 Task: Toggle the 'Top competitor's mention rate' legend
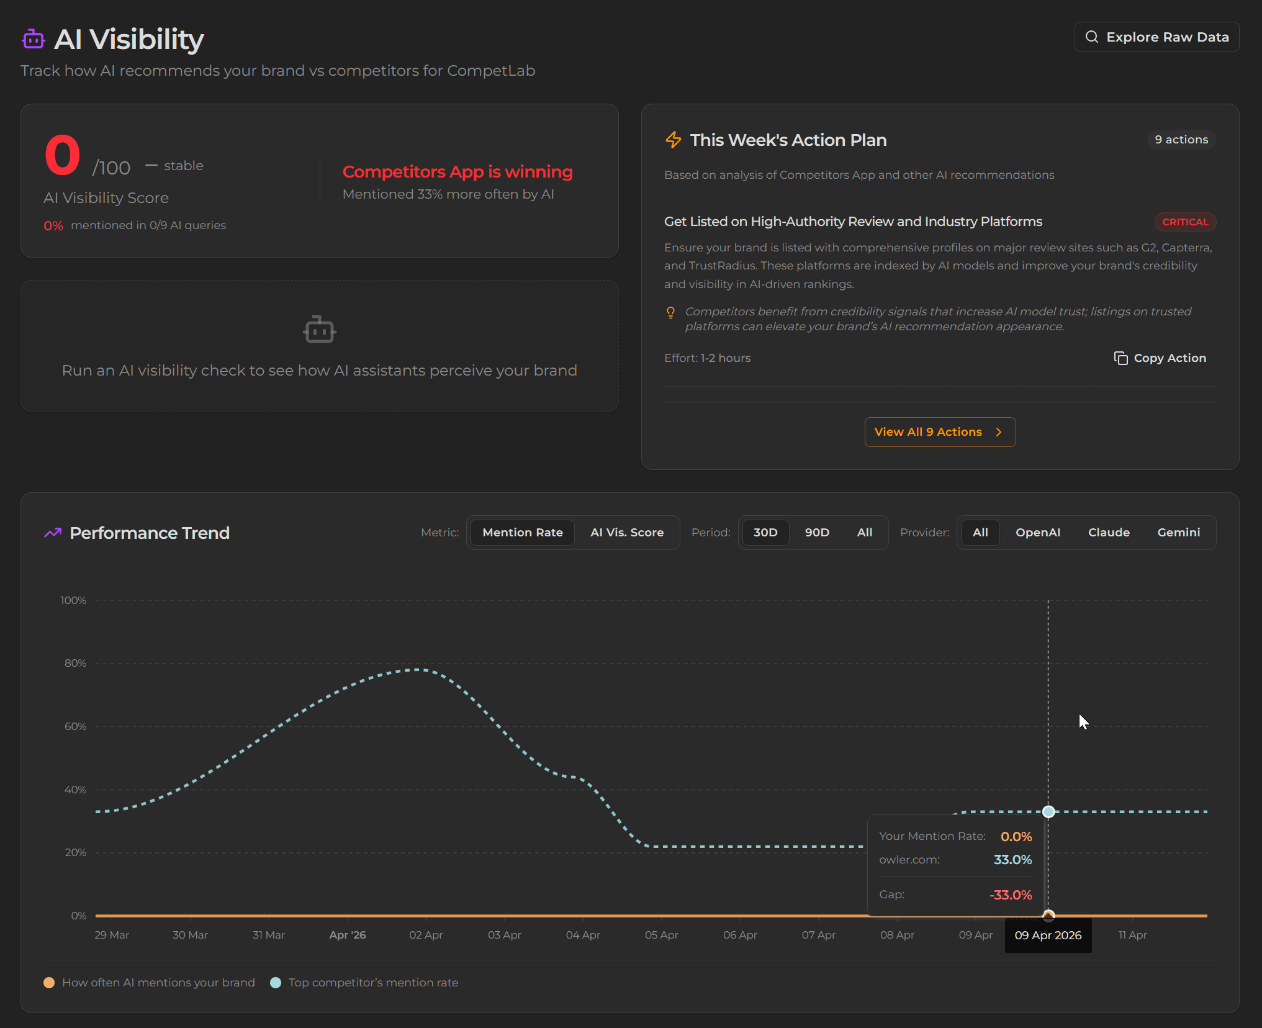pos(365,982)
